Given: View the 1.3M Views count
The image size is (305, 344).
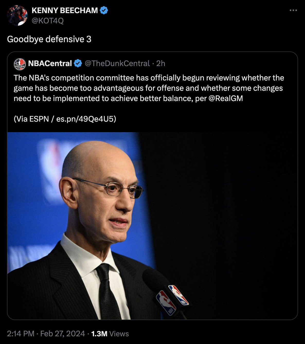Looking at the screenshot, I should click(110, 333).
